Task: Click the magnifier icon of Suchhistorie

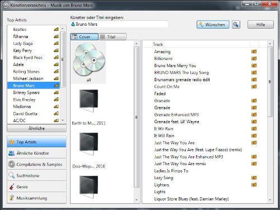Action: pos(12,175)
